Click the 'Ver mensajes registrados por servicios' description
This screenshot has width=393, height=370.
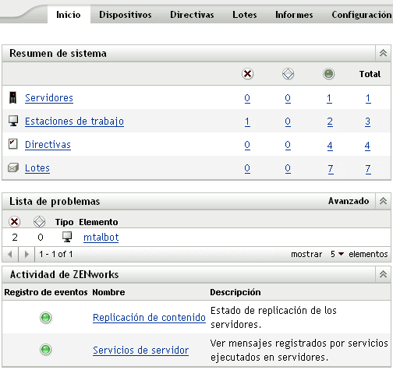point(299,350)
